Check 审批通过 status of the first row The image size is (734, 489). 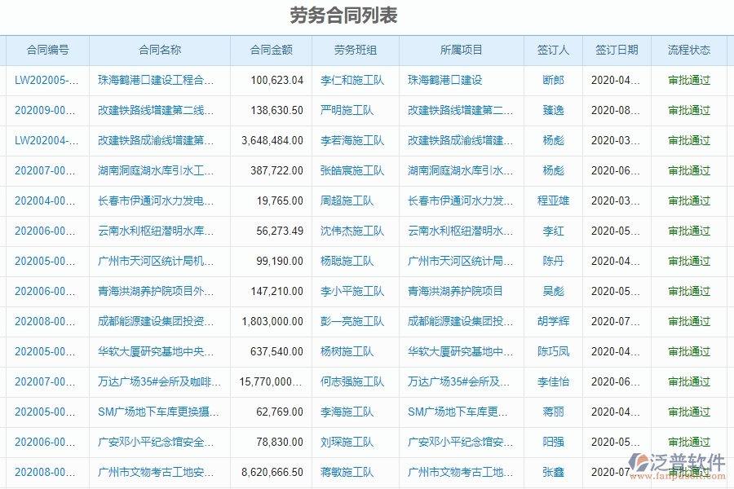click(691, 80)
